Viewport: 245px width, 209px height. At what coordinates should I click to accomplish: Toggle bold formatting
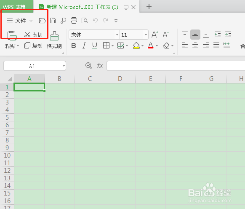point(74,46)
